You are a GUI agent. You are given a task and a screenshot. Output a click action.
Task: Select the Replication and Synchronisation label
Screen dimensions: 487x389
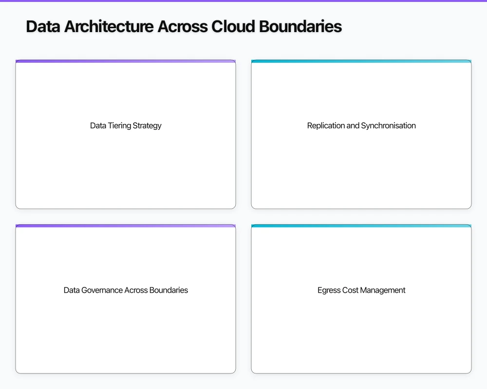361,125
